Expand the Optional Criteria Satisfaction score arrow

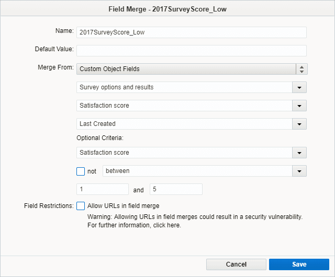click(300, 153)
